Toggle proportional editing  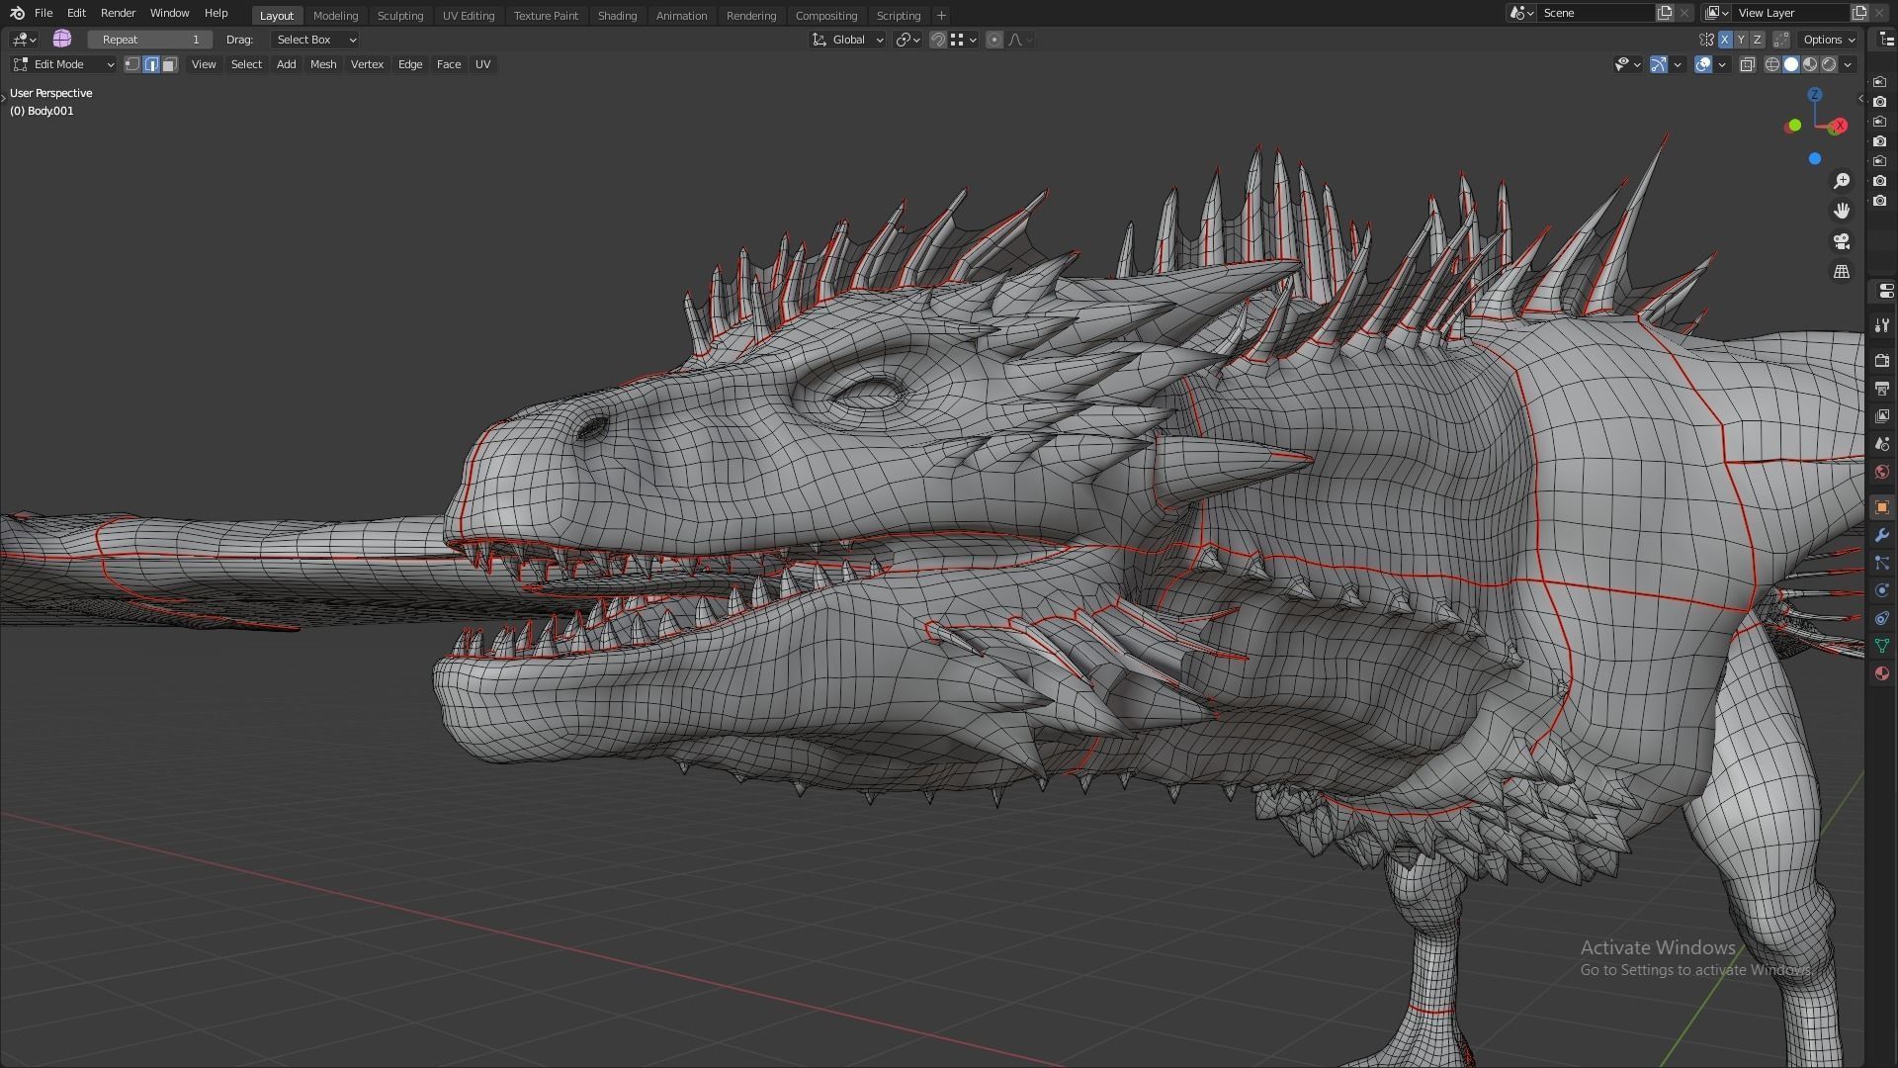click(x=994, y=40)
